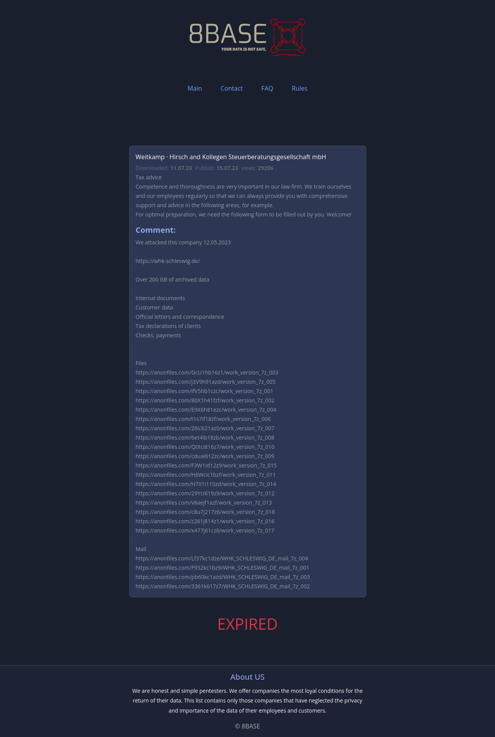Open the whk-schleswig.de website link
Image resolution: width=495 pixels, height=737 pixels.
tap(167, 261)
